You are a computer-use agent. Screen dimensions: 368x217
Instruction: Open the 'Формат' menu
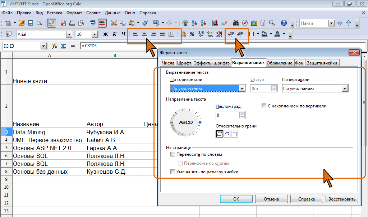point(74,13)
